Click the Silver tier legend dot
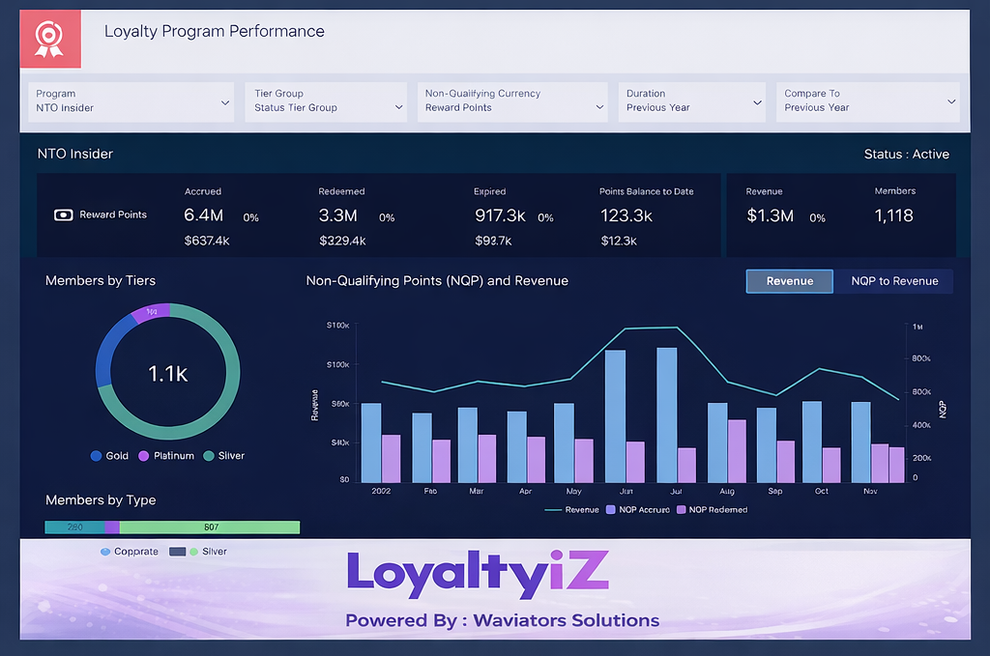 point(209,456)
